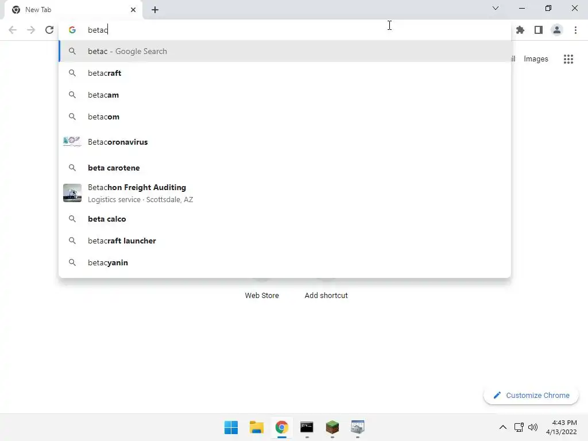
Task: Pick 'Betachon Freight Auditing' suggestion
Action: tap(285, 193)
